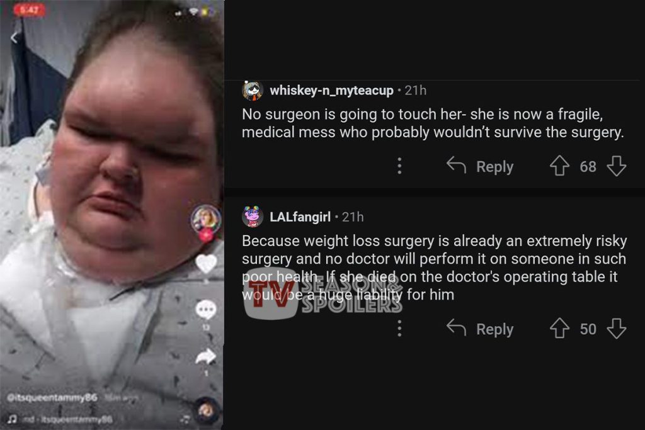Viewport: 645px width, 430px height.
Task: Tap the spinning sound disc icon
Action: click(207, 410)
